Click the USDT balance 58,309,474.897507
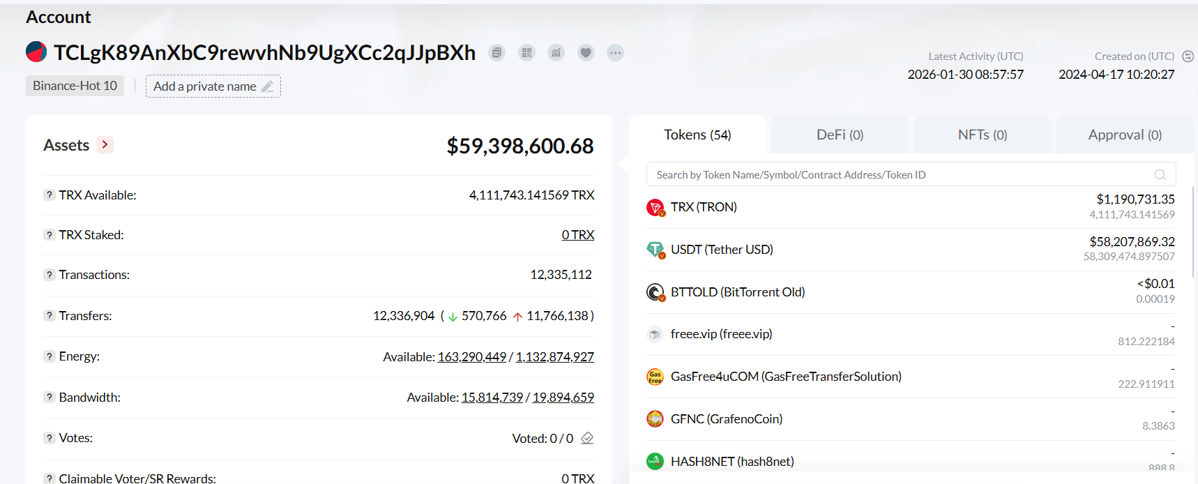The image size is (1198, 484). 1129,257
